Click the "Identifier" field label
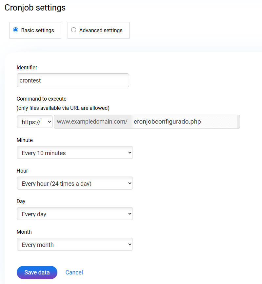Viewport: 262px width, 284px height. point(27,67)
